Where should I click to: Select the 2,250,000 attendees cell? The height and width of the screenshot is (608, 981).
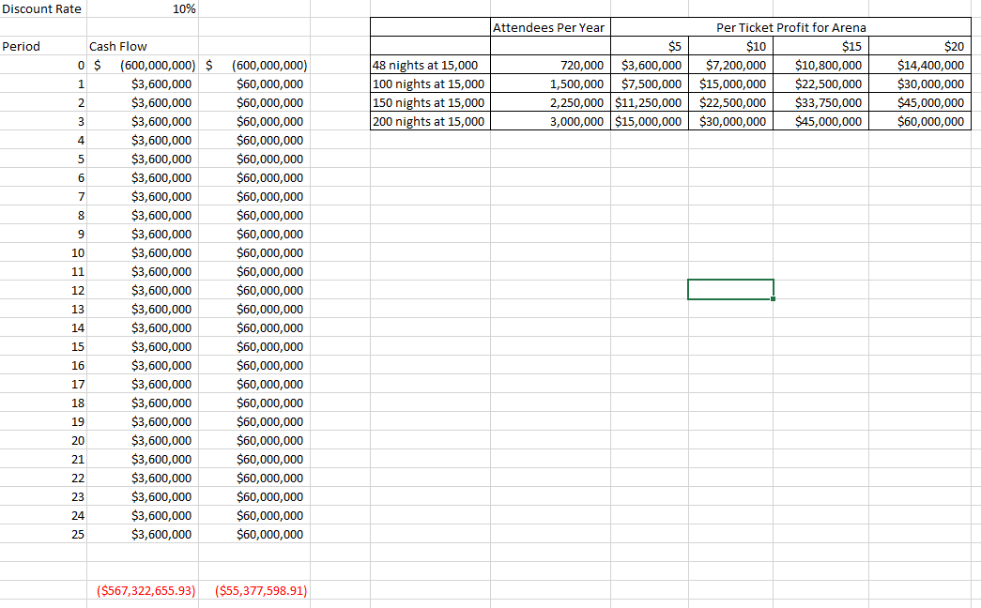point(576,102)
